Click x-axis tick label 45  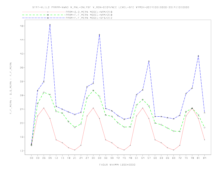(124, 158)
